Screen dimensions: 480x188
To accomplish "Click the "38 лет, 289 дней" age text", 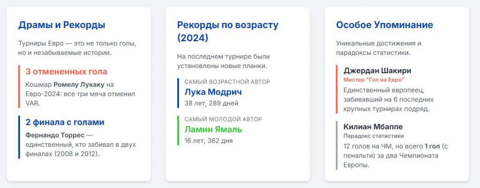I will 211,103.
